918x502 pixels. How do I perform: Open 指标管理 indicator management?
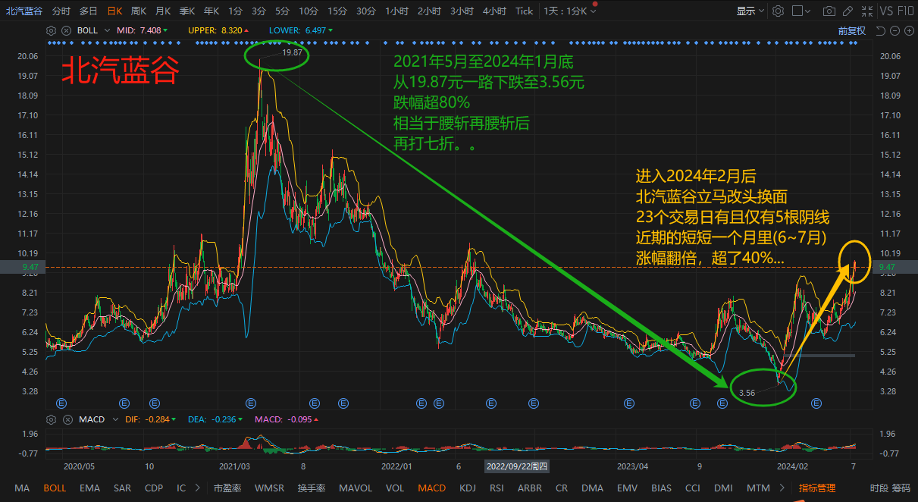(816, 488)
